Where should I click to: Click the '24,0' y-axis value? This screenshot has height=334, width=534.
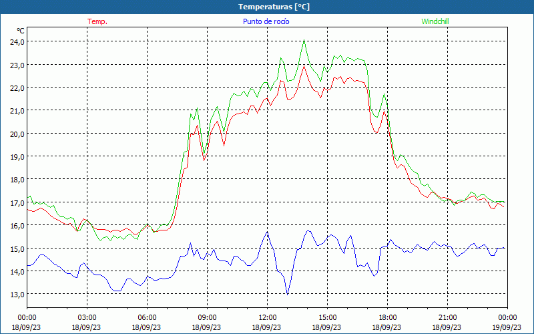click(17, 42)
